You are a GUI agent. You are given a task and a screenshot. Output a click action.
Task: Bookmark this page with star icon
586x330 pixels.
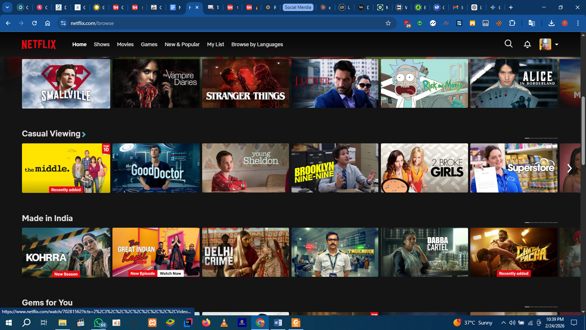pyautogui.click(x=388, y=23)
